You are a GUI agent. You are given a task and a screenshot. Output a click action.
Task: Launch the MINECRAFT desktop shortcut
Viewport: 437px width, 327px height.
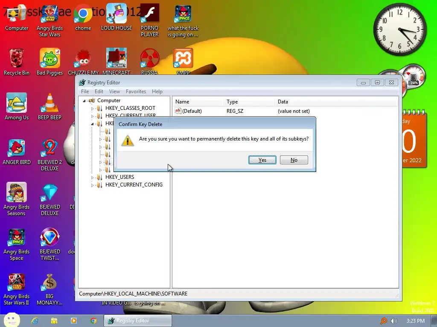click(116, 62)
